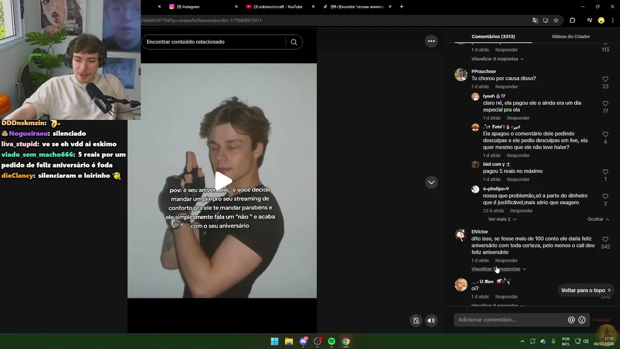Close the YouTube browser tab
The image size is (620, 349).
pos(313,7)
